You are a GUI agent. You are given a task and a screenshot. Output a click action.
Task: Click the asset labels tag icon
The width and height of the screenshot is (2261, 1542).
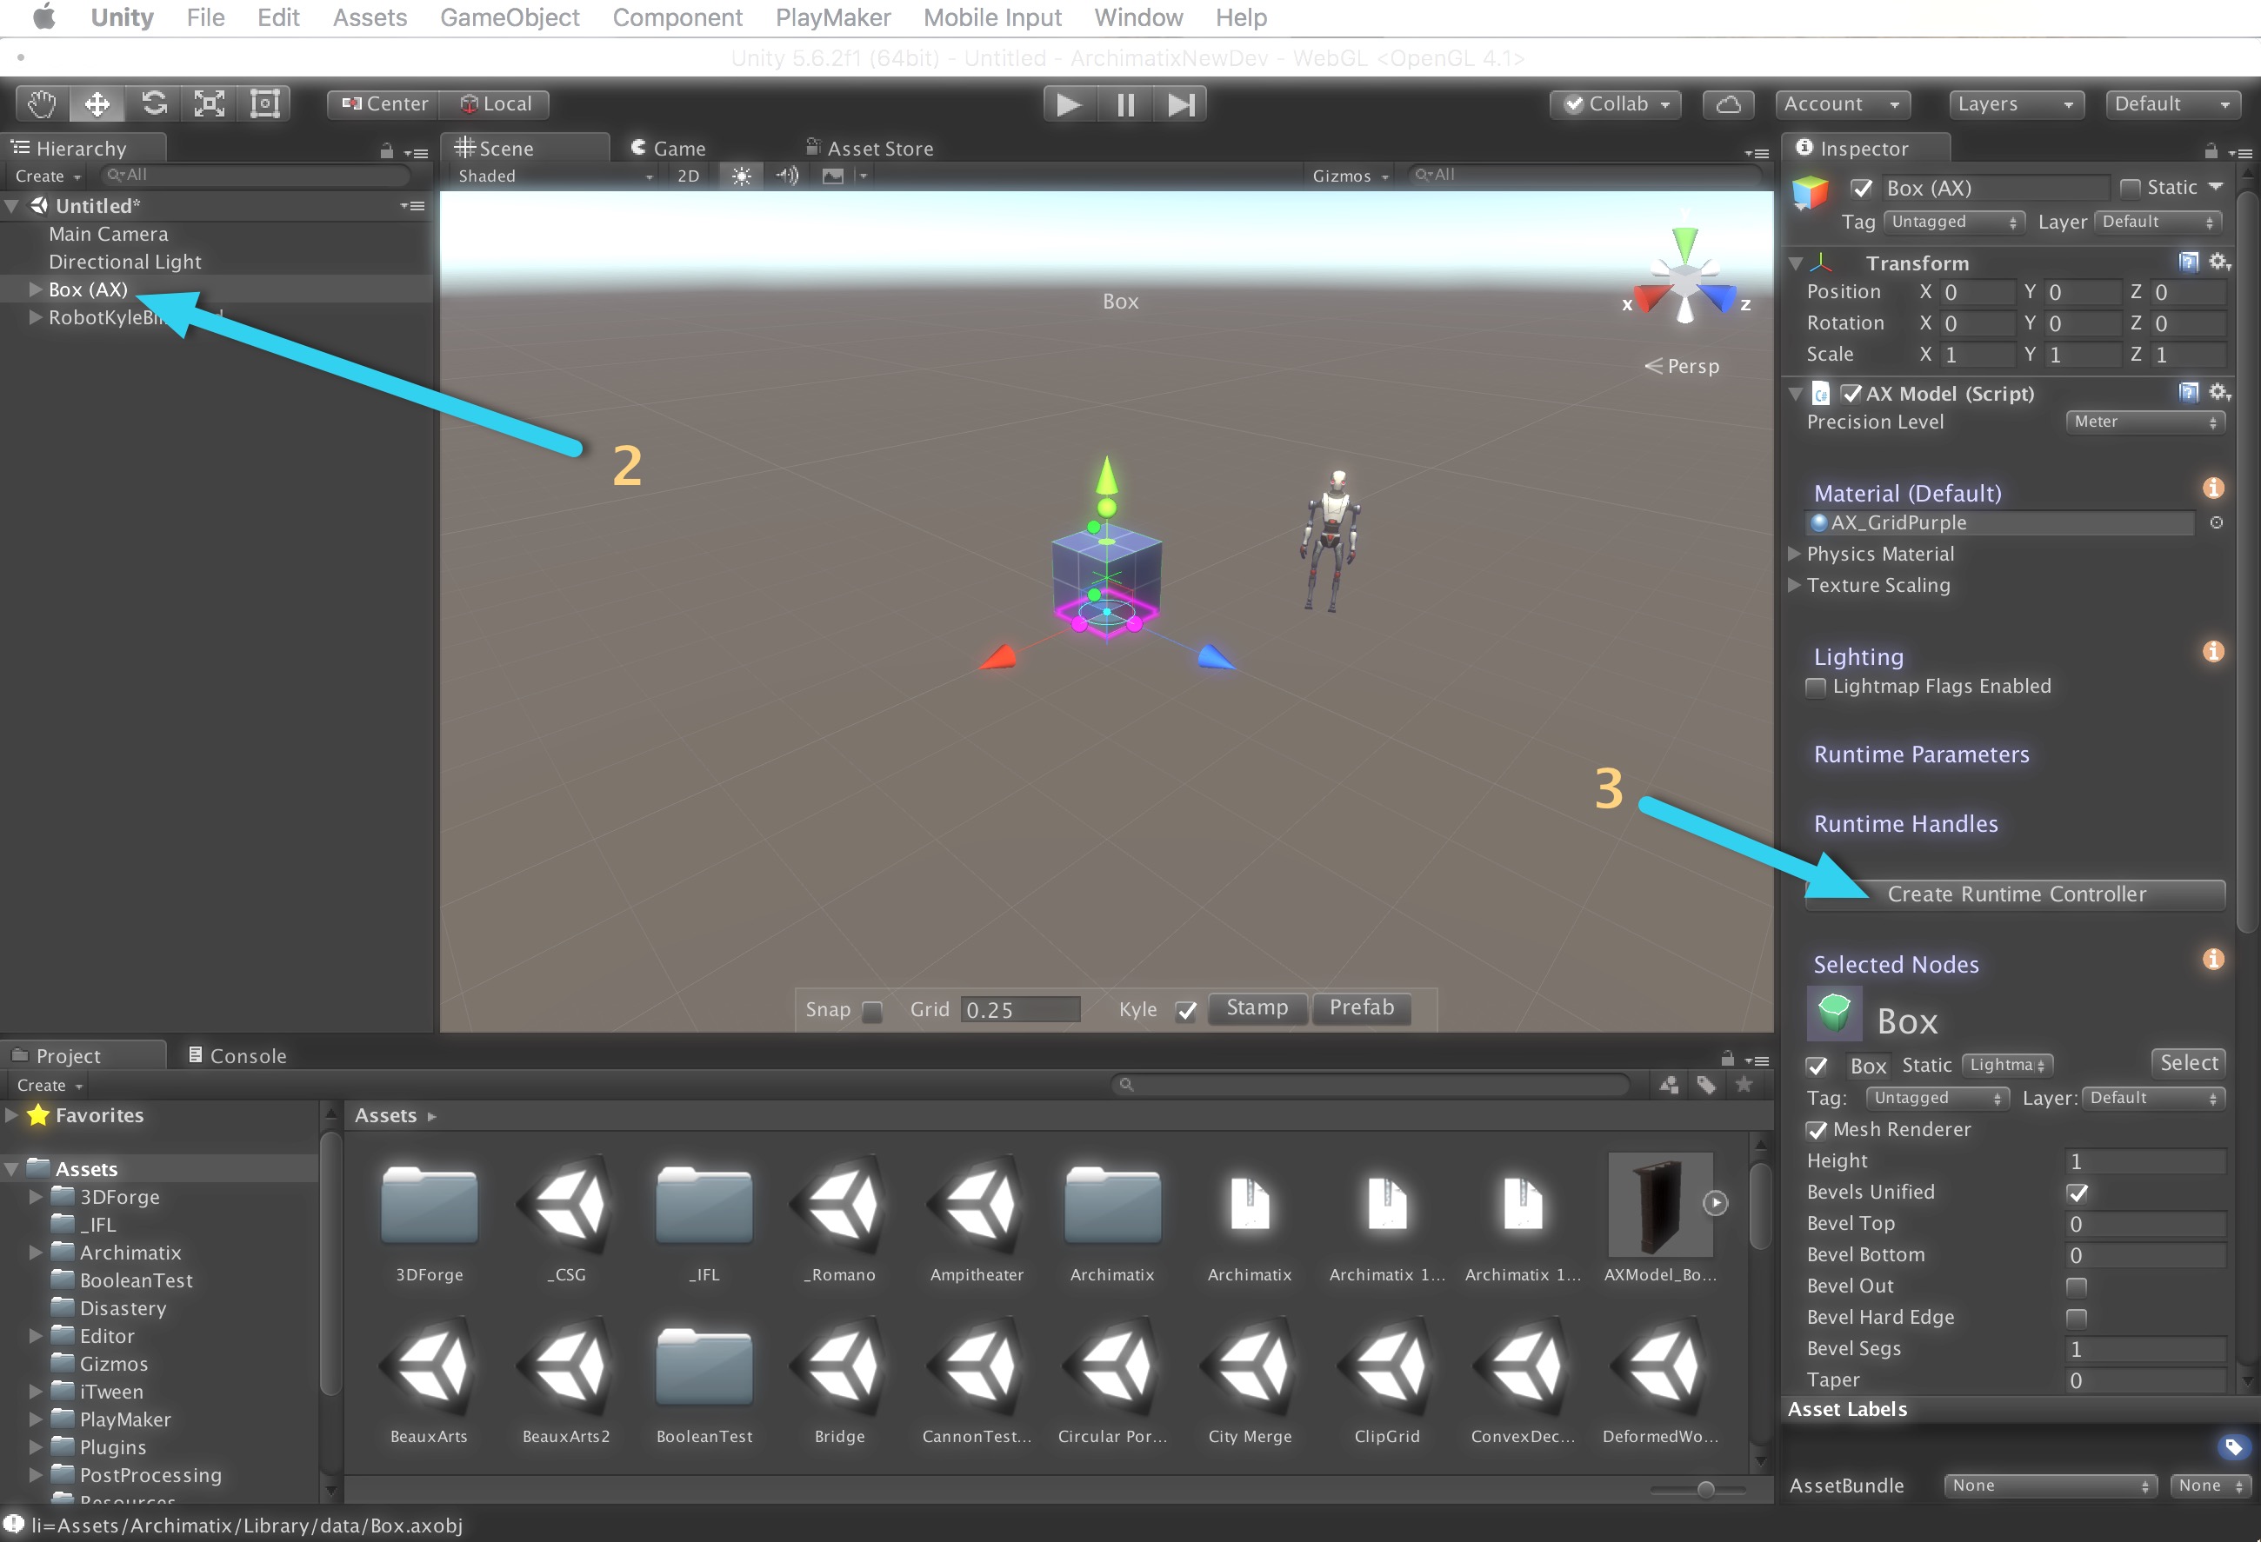(2233, 1448)
